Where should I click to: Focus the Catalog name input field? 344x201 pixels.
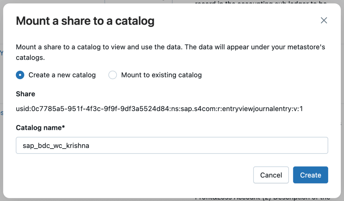point(172,145)
